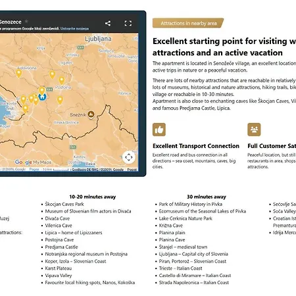This screenshot has height=296, width=296.
Task: Open the 'Ustvarite svojega' link
Action: pos(74,29)
